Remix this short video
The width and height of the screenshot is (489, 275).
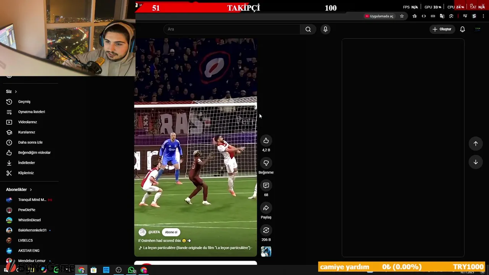pos(266,230)
